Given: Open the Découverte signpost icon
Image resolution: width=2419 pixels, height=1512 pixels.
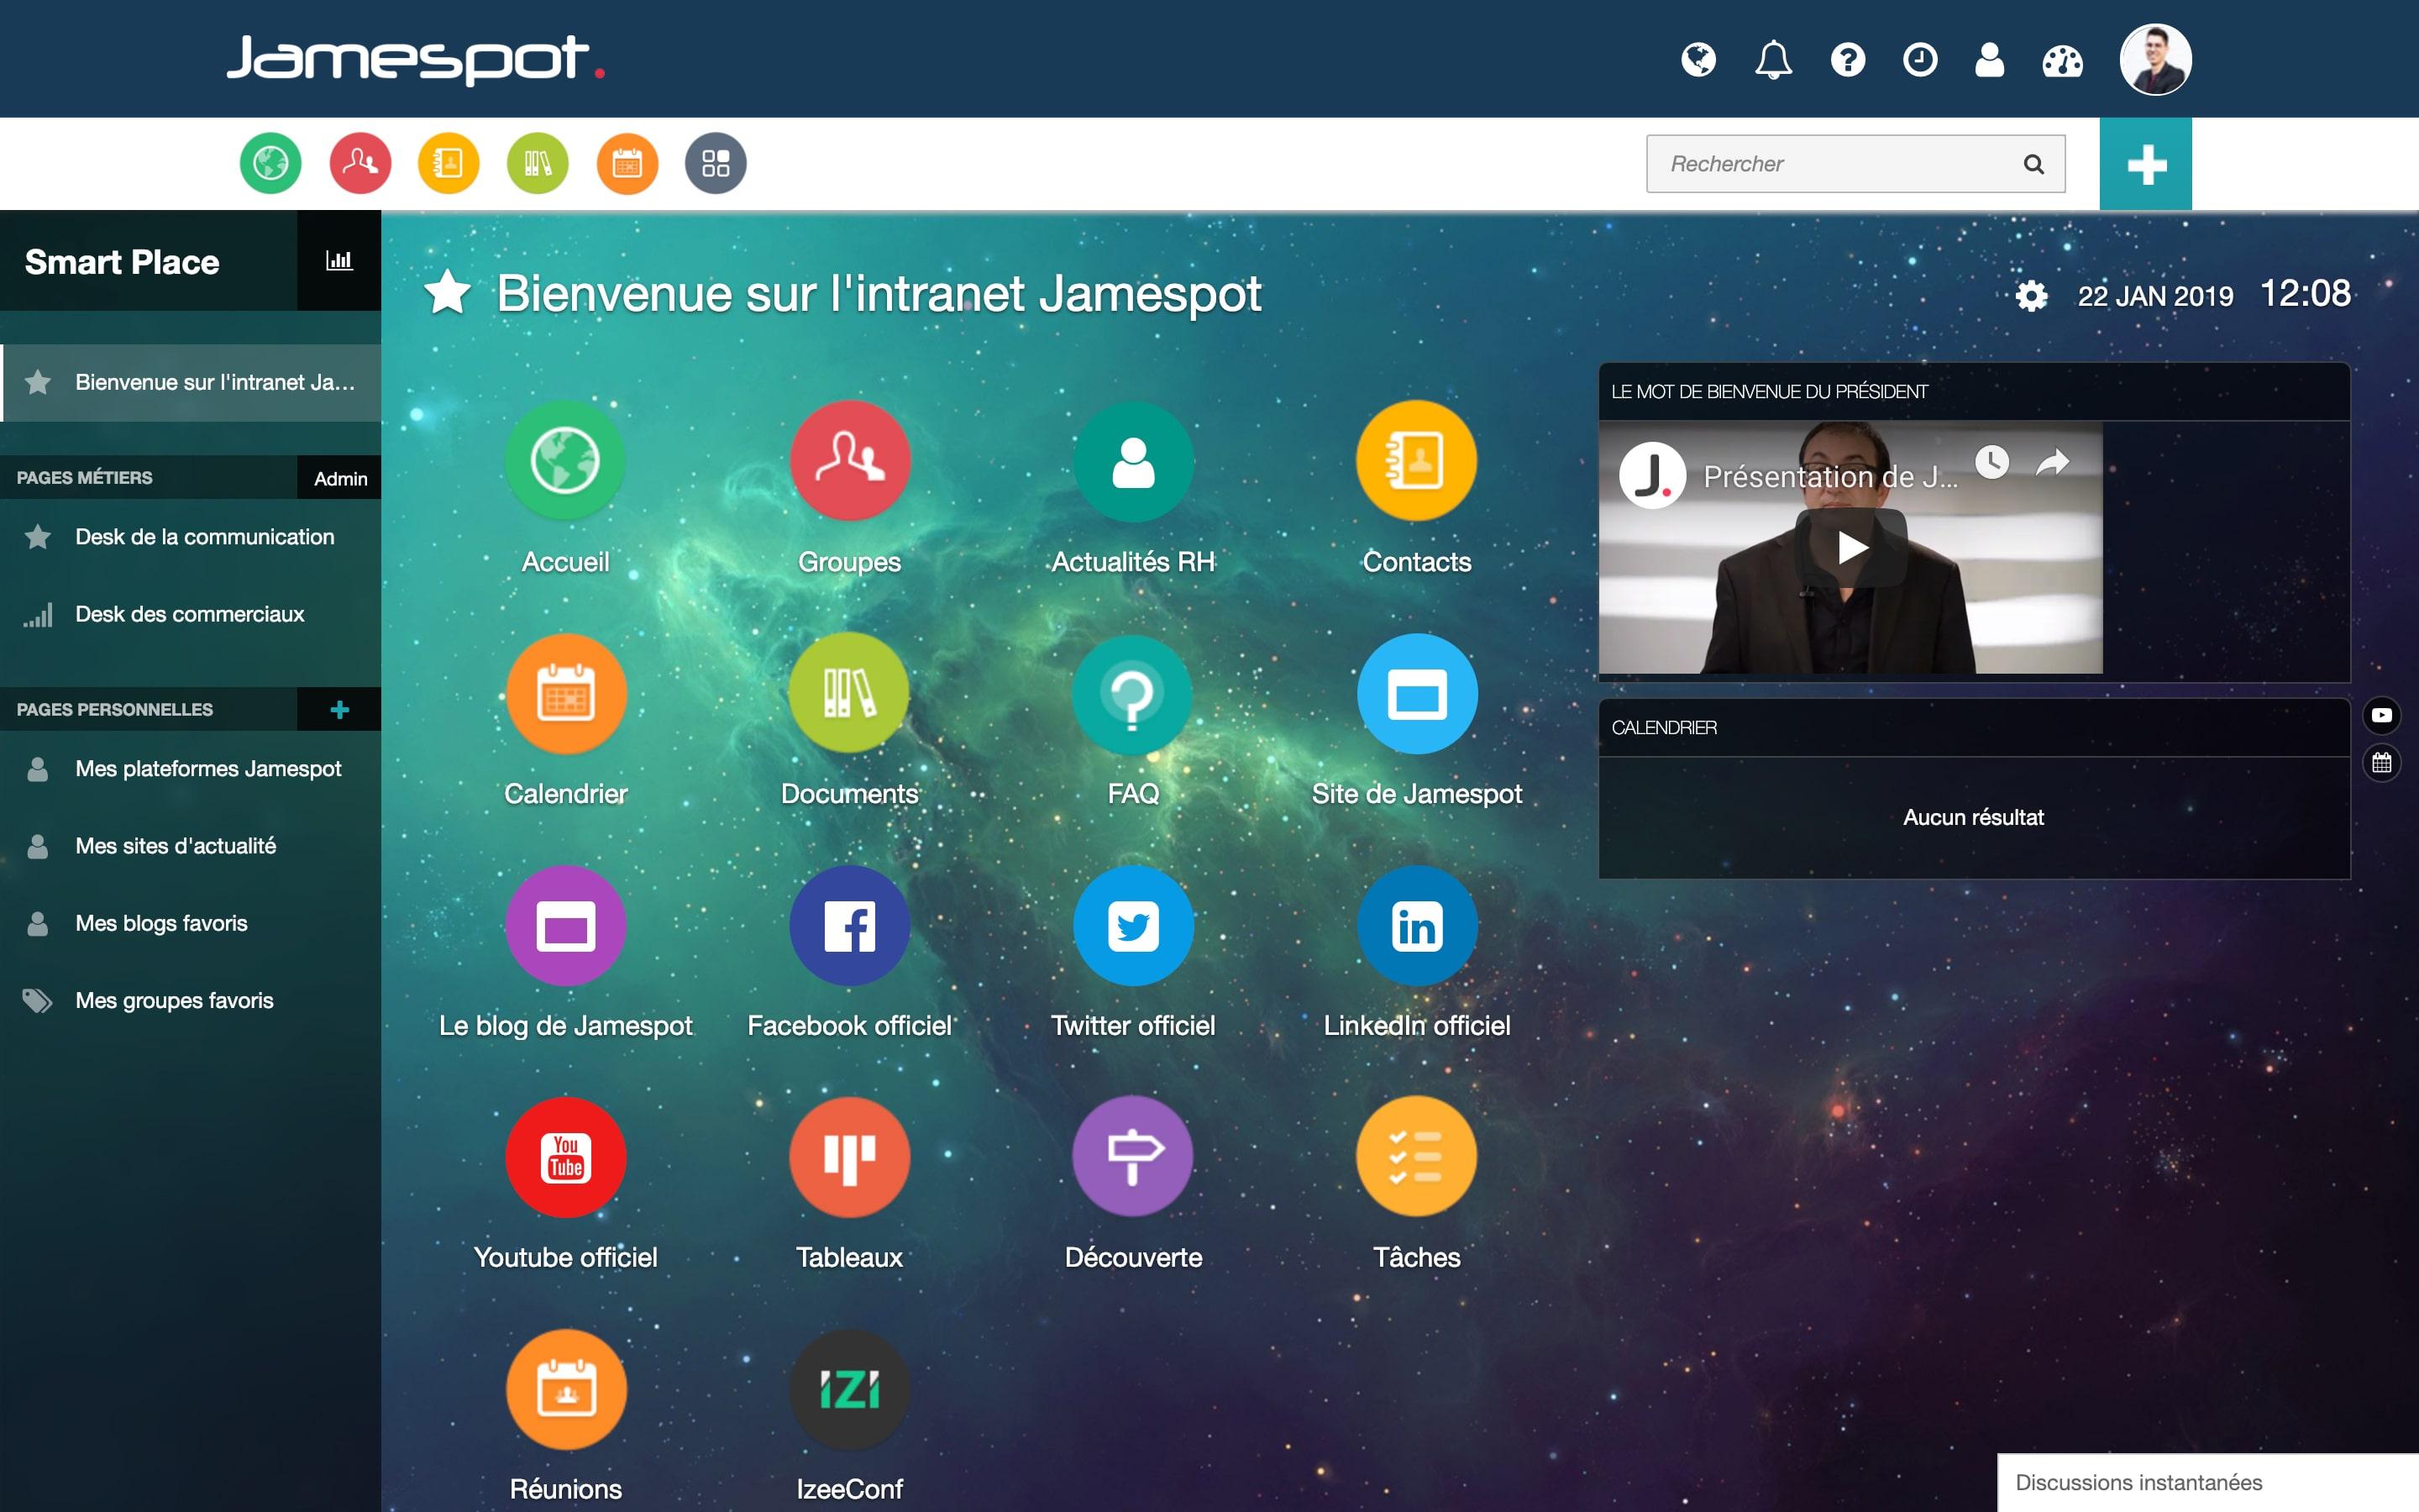Looking at the screenshot, I should (x=1132, y=1157).
